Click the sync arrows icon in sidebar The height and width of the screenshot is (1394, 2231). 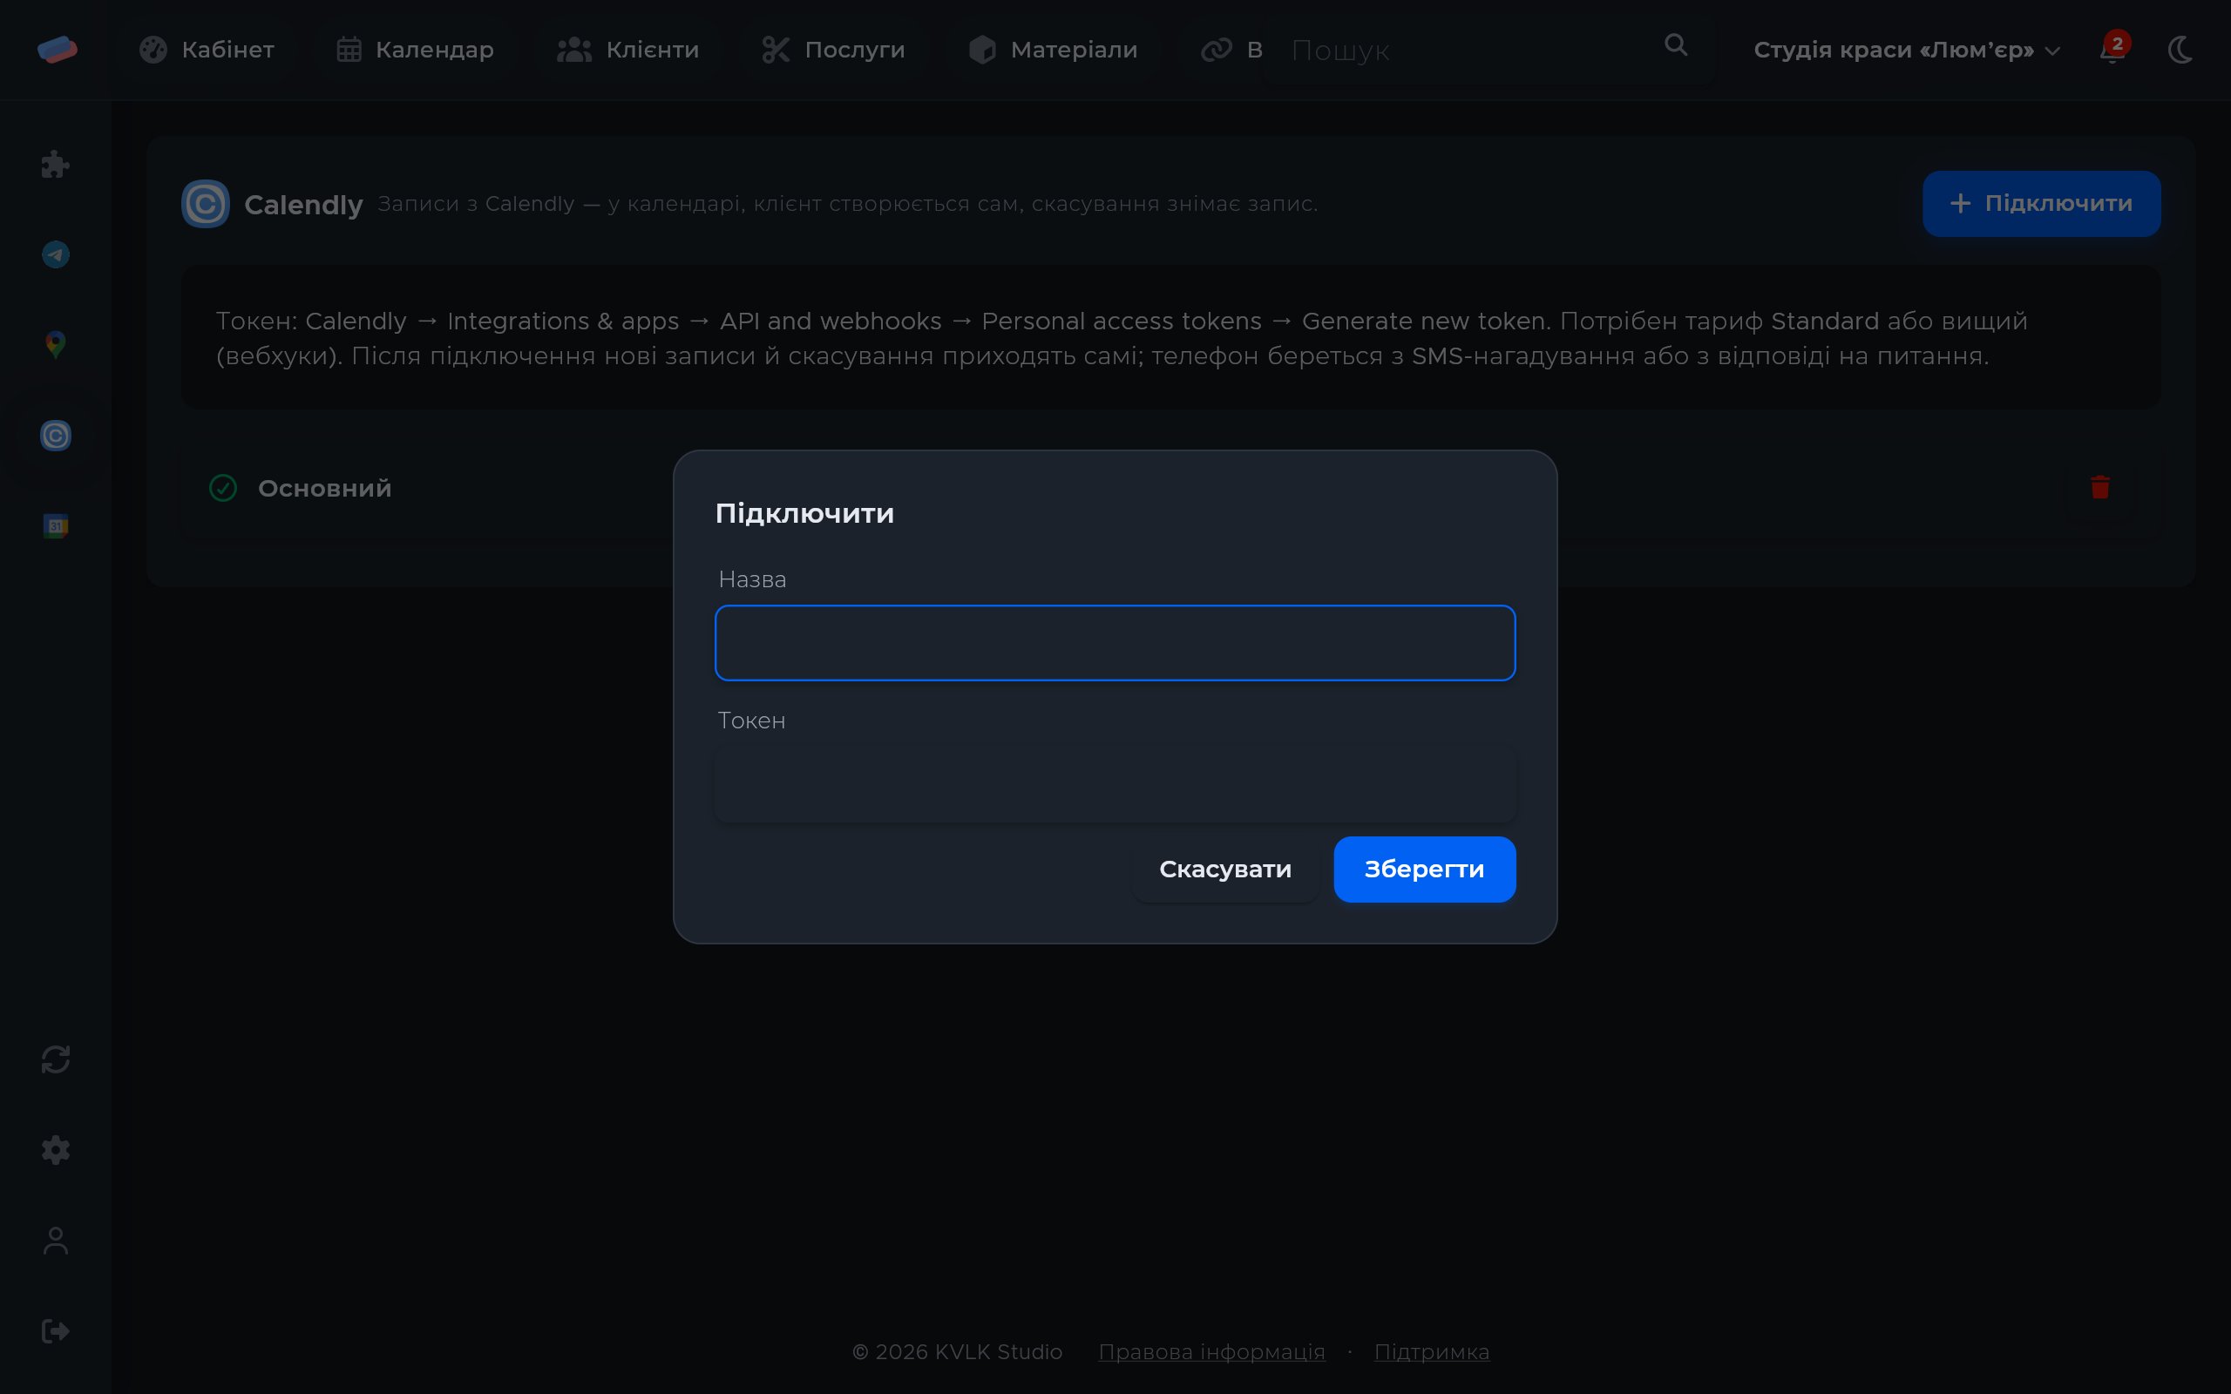pos(55,1059)
